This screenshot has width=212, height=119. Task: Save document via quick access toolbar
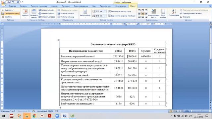pos(9,2)
